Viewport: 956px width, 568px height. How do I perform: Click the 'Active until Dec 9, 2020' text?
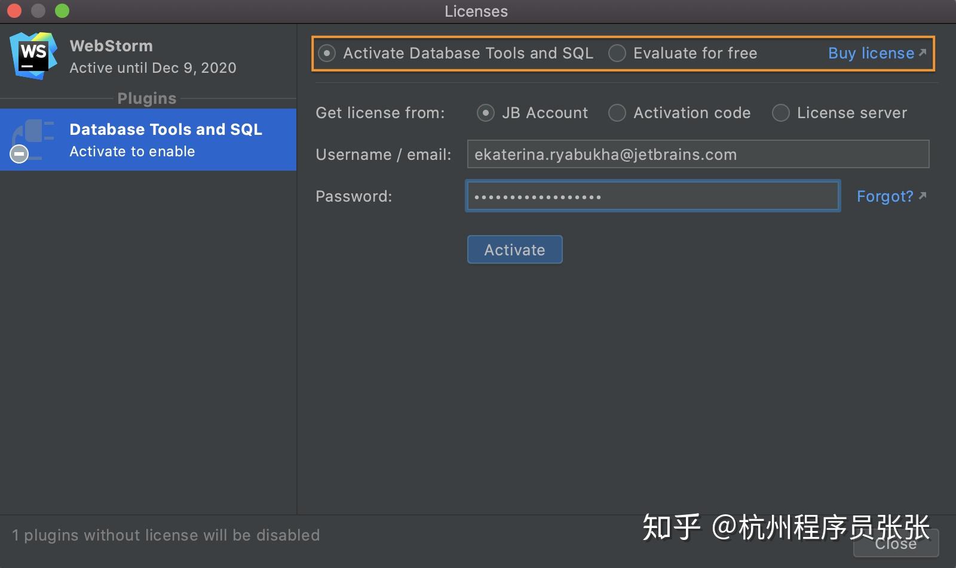pos(153,68)
